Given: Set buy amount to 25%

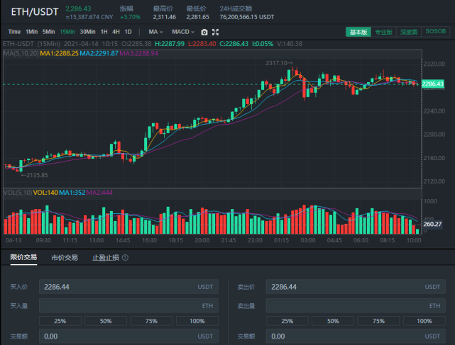Looking at the screenshot, I should pyautogui.click(x=60, y=321).
